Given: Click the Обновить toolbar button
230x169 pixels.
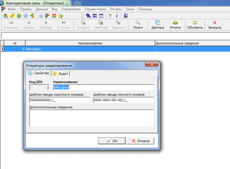Looking at the screenshot, I should point(195,25).
